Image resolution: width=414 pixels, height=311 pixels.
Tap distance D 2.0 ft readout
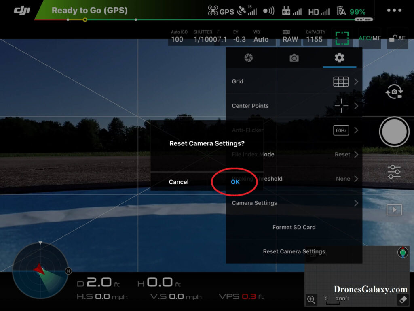pos(98,283)
